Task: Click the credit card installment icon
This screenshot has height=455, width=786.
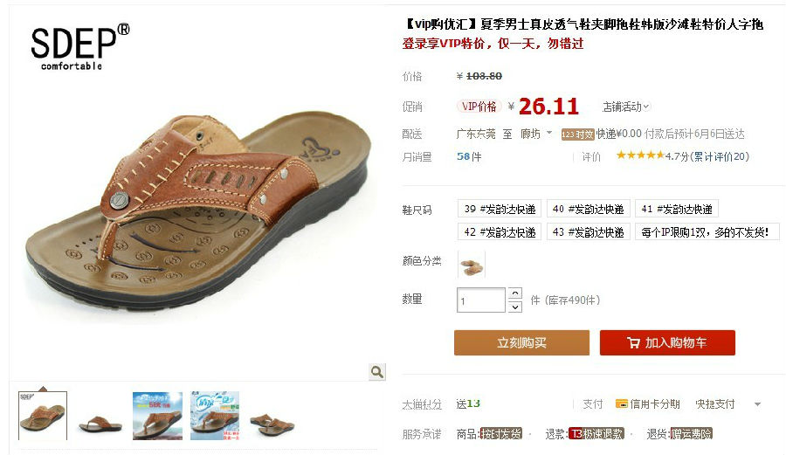Action: pos(622,403)
